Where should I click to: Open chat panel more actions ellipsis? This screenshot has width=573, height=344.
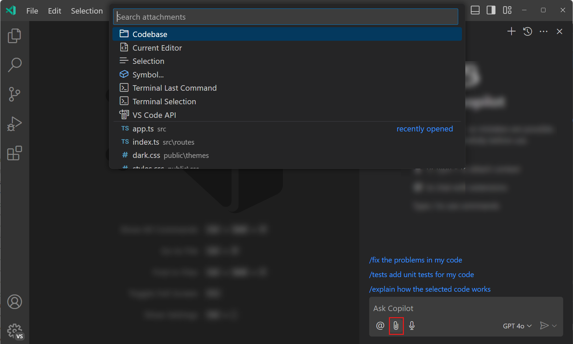pos(543,32)
